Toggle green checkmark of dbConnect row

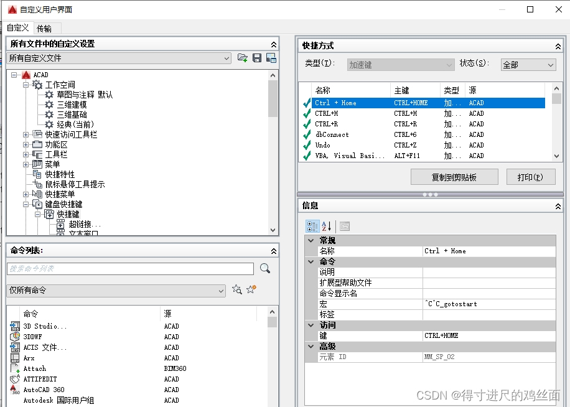point(306,134)
